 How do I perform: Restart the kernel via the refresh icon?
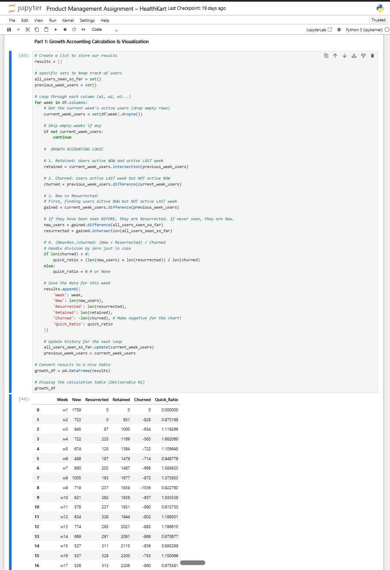(x=74, y=30)
